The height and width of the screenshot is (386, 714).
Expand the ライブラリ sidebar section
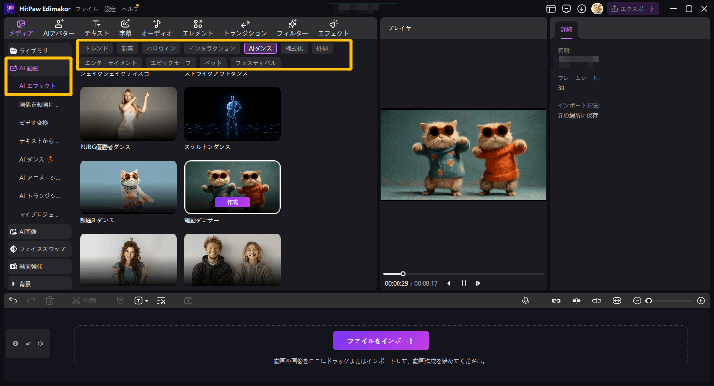coord(40,50)
